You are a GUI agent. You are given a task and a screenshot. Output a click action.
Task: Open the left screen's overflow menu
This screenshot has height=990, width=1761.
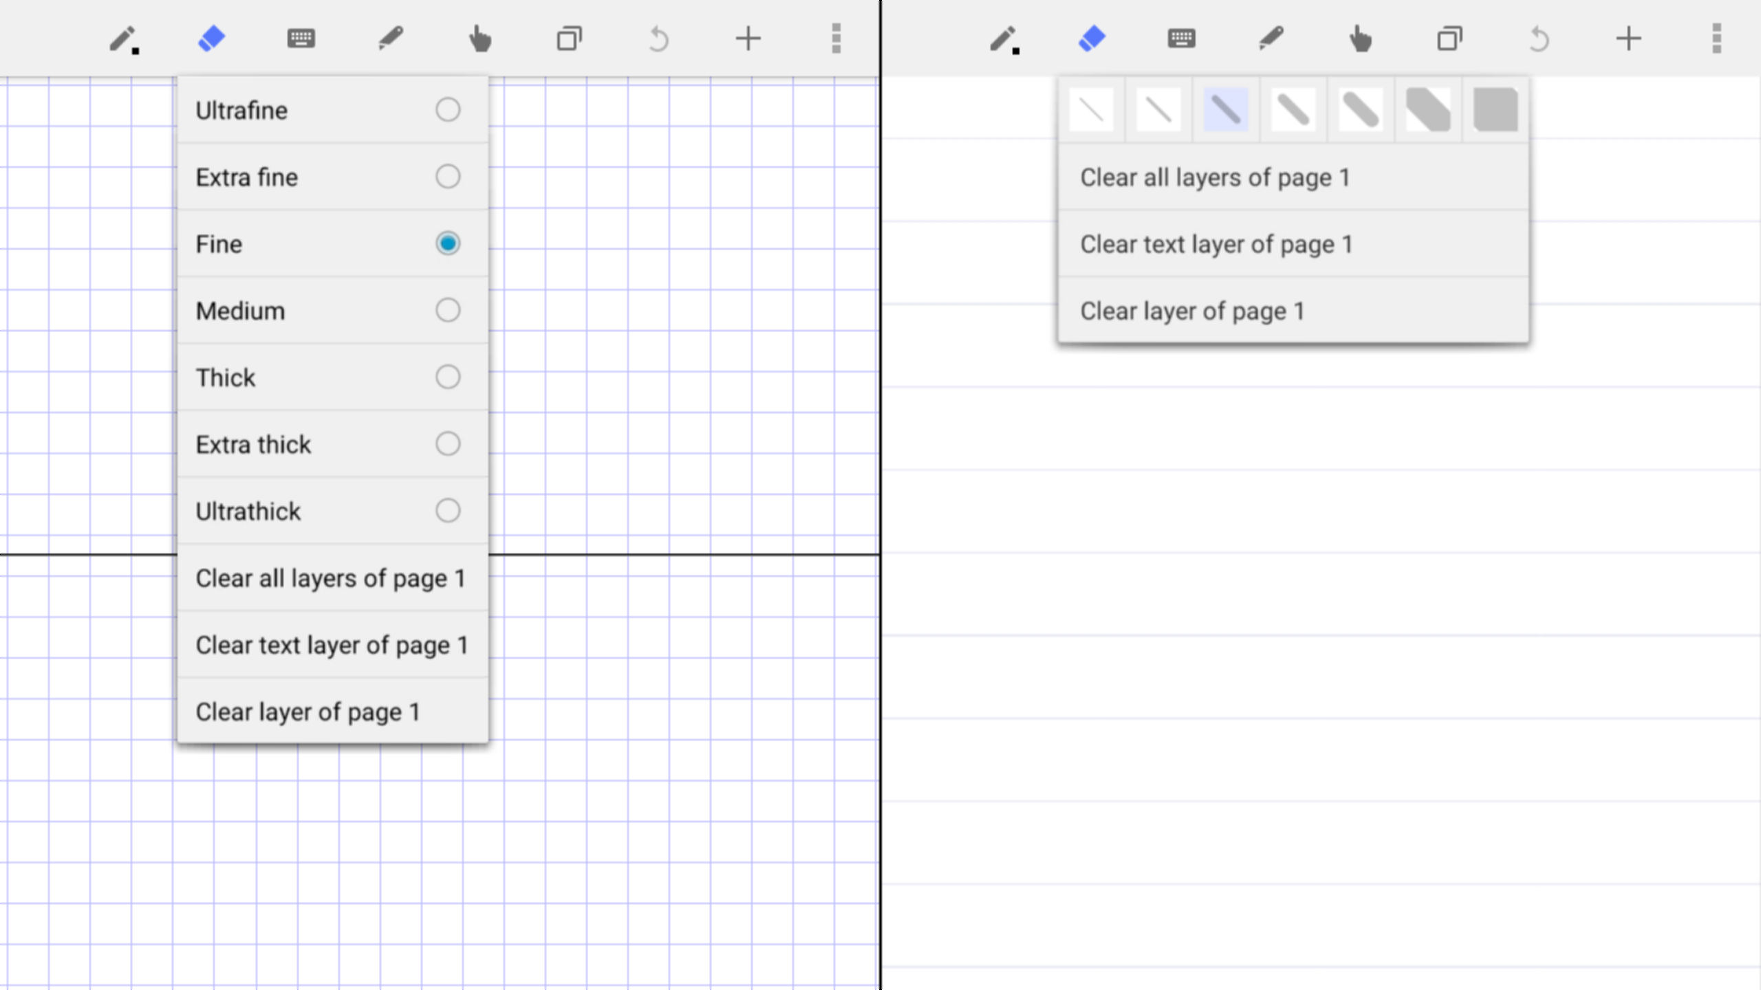[836, 39]
